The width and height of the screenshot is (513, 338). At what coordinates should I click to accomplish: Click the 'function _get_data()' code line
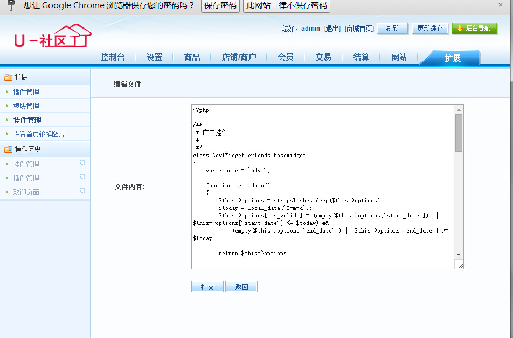(238, 185)
